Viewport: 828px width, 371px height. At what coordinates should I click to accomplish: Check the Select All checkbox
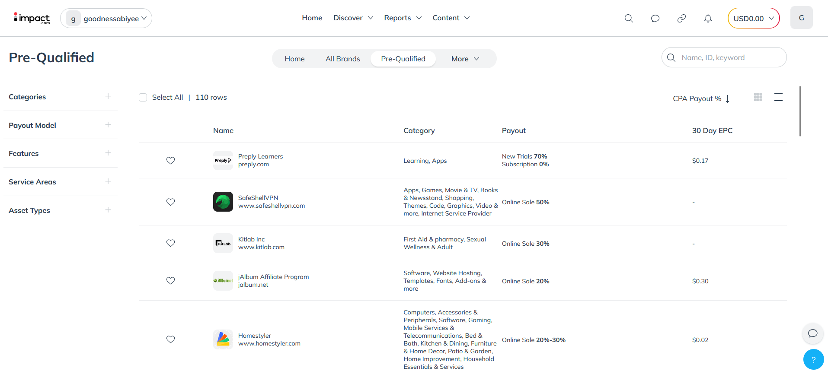coord(143,98)
